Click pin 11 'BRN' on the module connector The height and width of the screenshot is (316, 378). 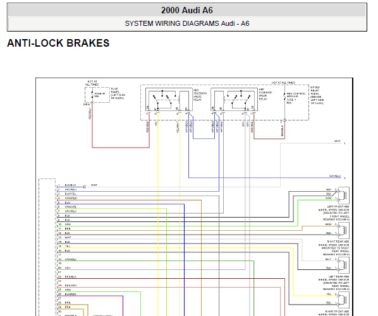click(68, 229)
